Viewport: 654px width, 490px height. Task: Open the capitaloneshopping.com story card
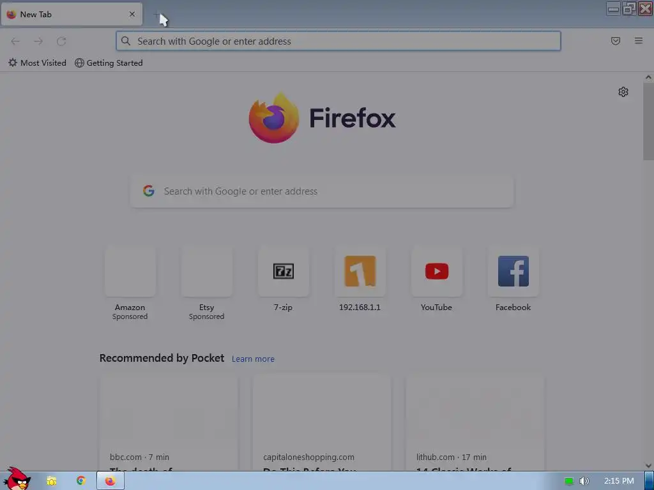point(322,423)
